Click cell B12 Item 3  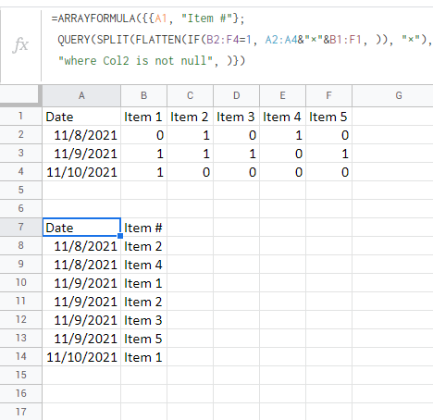pos(143,320)
